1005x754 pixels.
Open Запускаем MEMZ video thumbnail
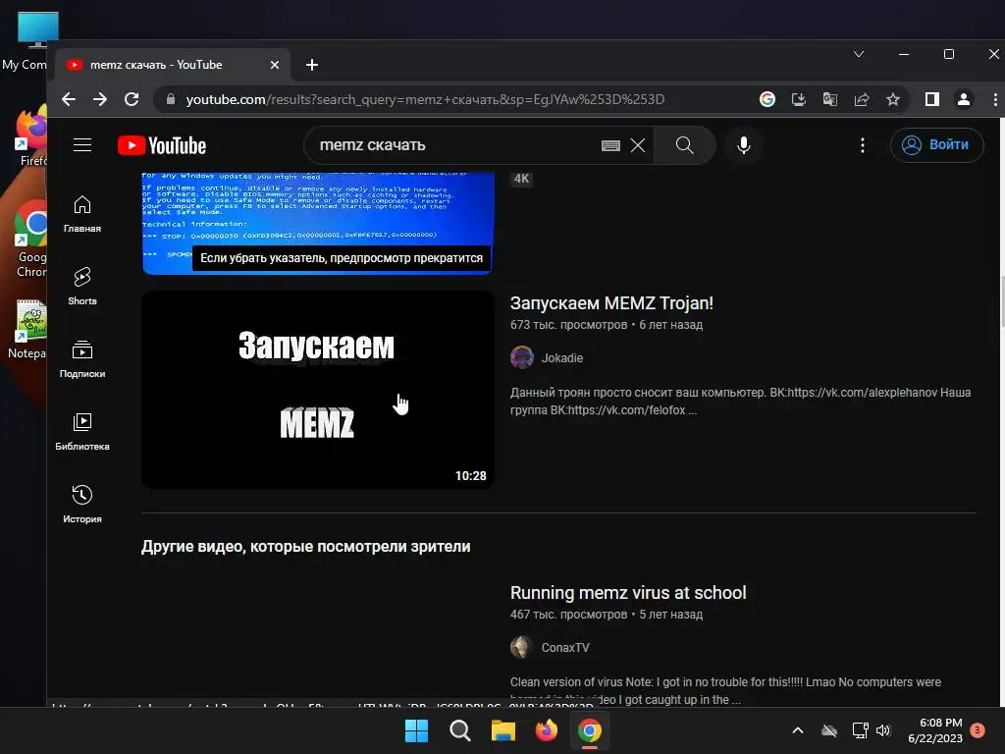point(318,389)
